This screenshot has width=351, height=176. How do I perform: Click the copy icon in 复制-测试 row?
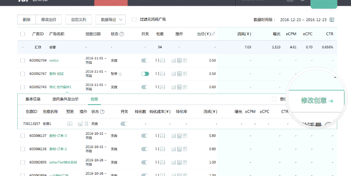click(185, 74)
